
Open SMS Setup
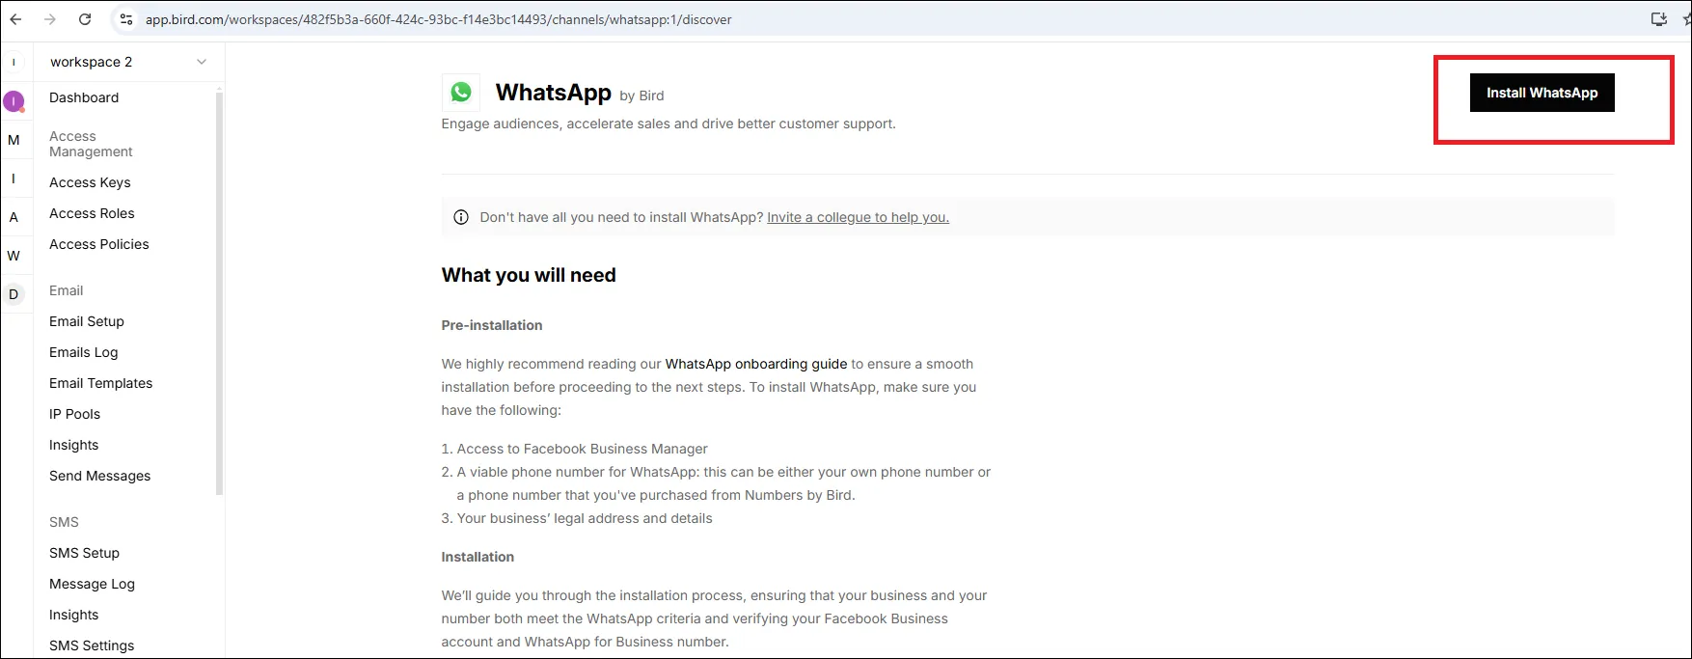[x=85, y=553]
